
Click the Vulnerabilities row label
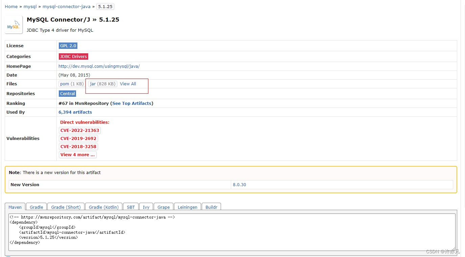point(23,138)
